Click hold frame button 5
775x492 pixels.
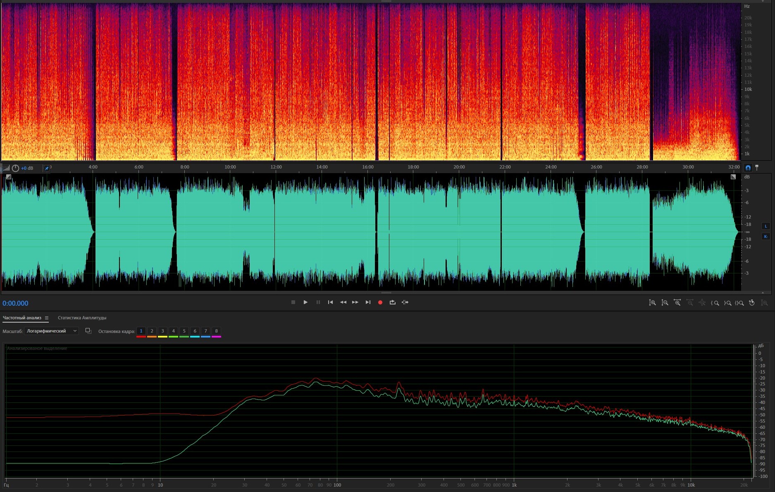pos(184,331)
